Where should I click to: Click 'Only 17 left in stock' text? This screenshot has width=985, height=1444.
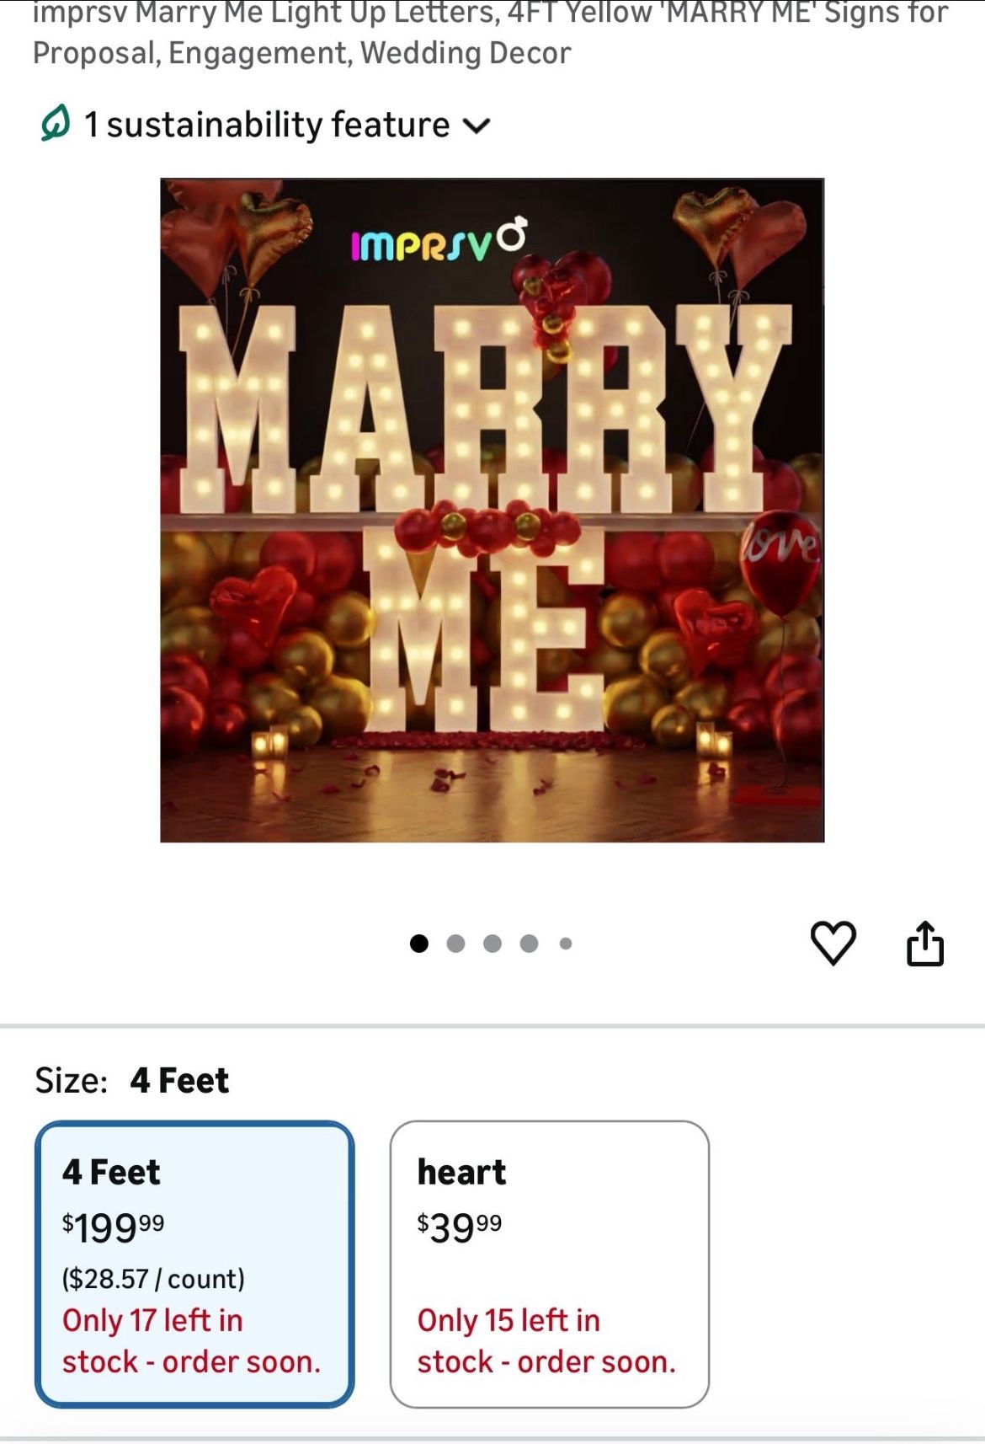tap(191, 1340)
